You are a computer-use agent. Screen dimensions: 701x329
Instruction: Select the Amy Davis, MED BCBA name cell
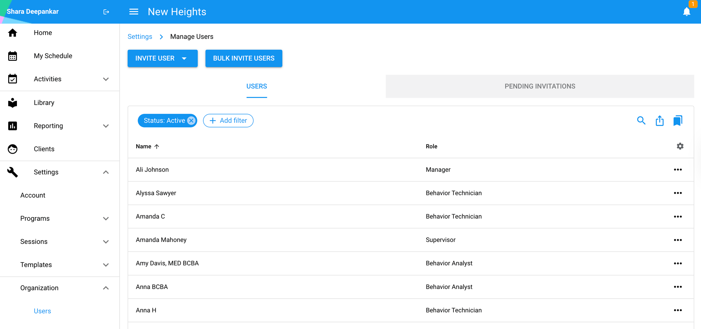point(167,263)
